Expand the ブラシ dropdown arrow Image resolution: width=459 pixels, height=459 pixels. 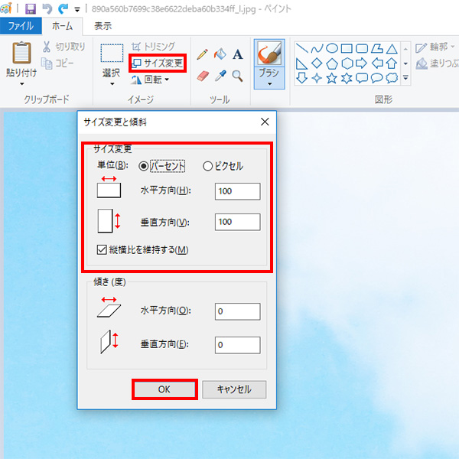point(269,84)
